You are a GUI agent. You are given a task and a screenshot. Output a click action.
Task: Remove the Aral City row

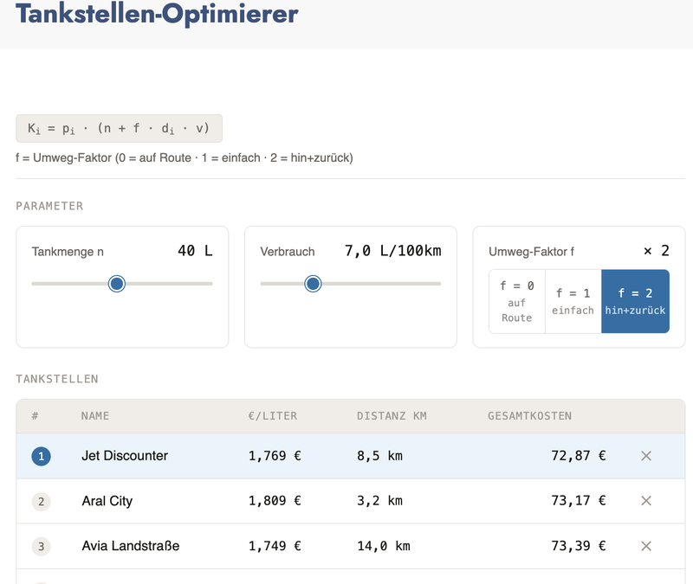coord(645,501)
